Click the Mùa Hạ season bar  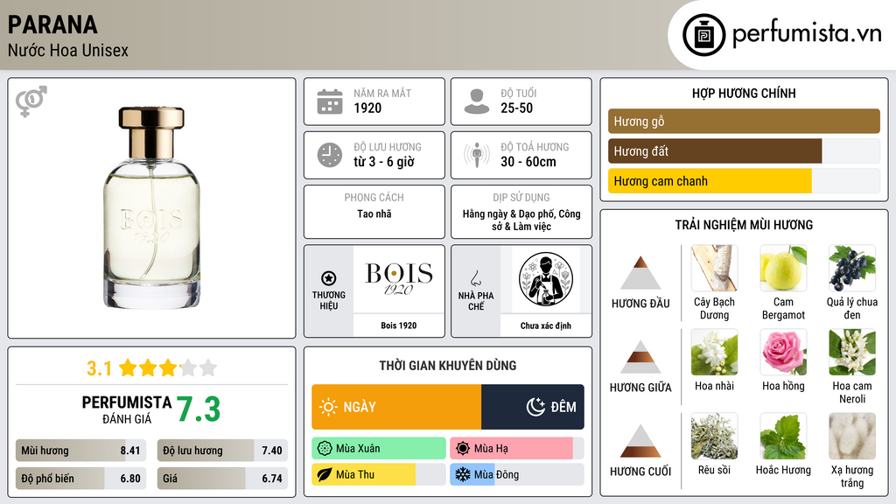[x=517, y=449]
